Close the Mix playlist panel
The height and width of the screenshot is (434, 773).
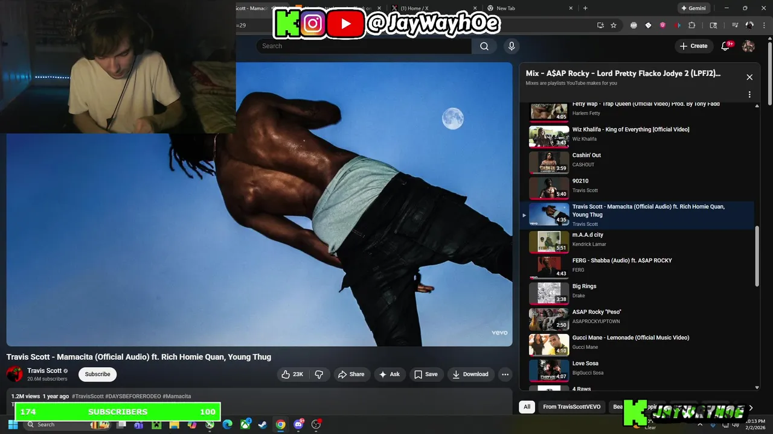749,77
